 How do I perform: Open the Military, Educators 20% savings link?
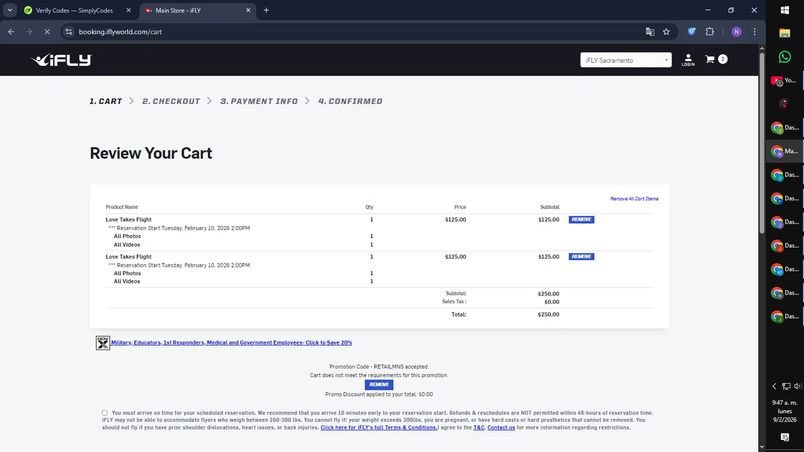coord(232,343)
